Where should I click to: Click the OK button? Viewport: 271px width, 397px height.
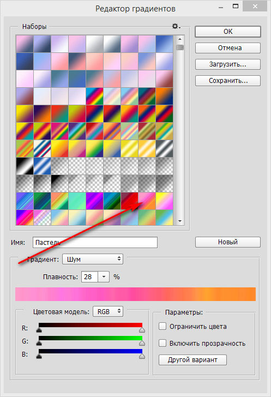tap(228, 32)
